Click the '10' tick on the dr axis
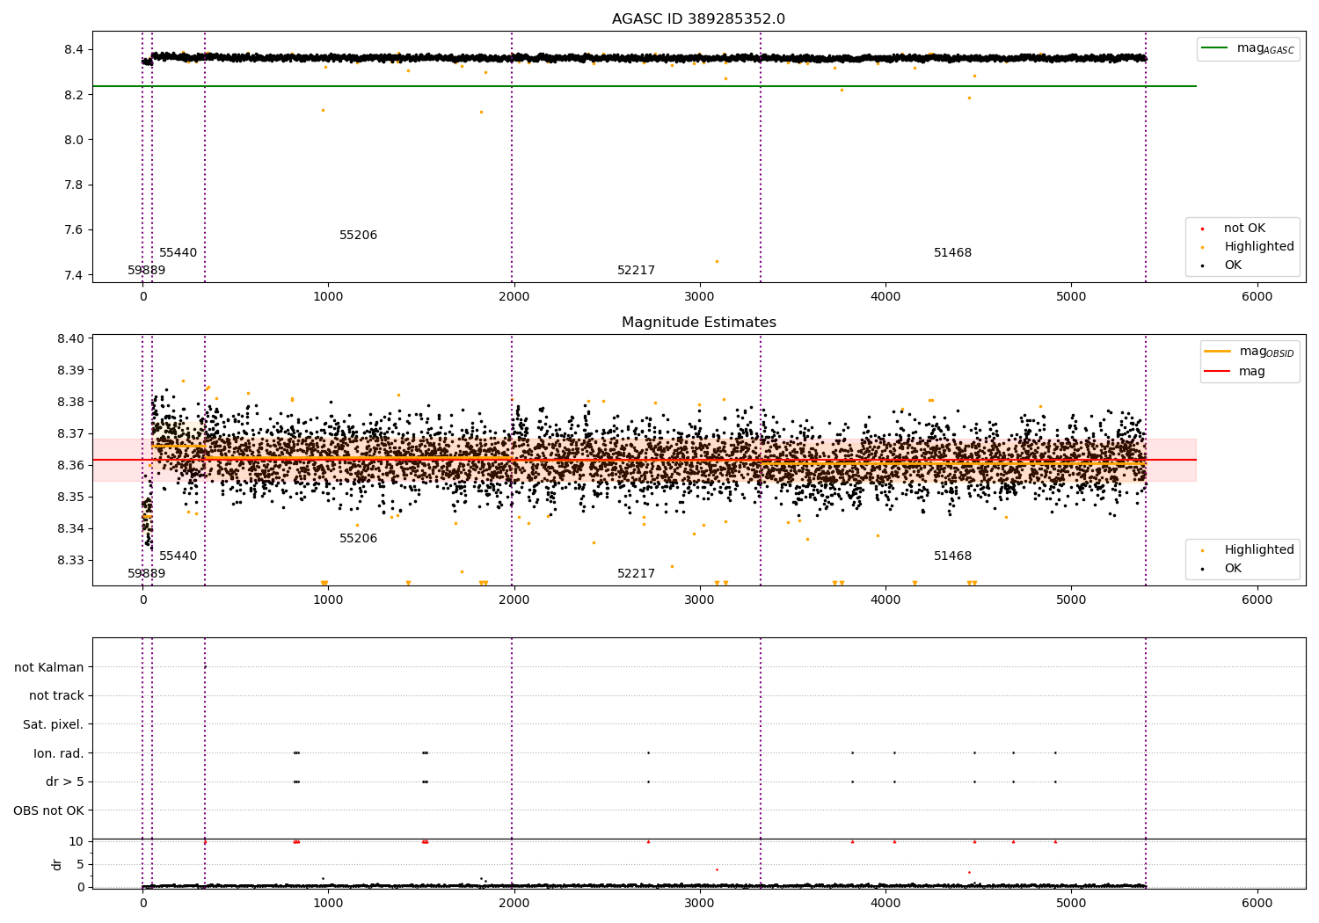Screen dimensions: 1319x923 tap(77, 841)
